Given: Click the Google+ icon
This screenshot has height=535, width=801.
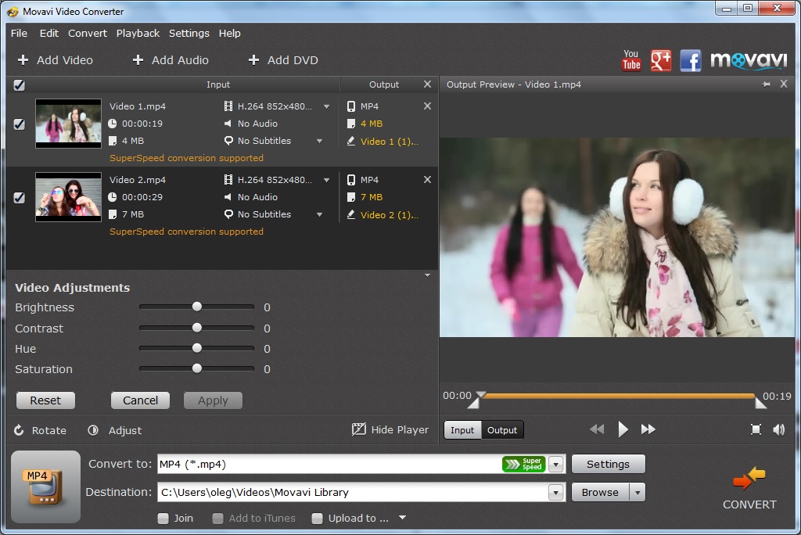Looking at the screenshot, I should pos(660,59).
